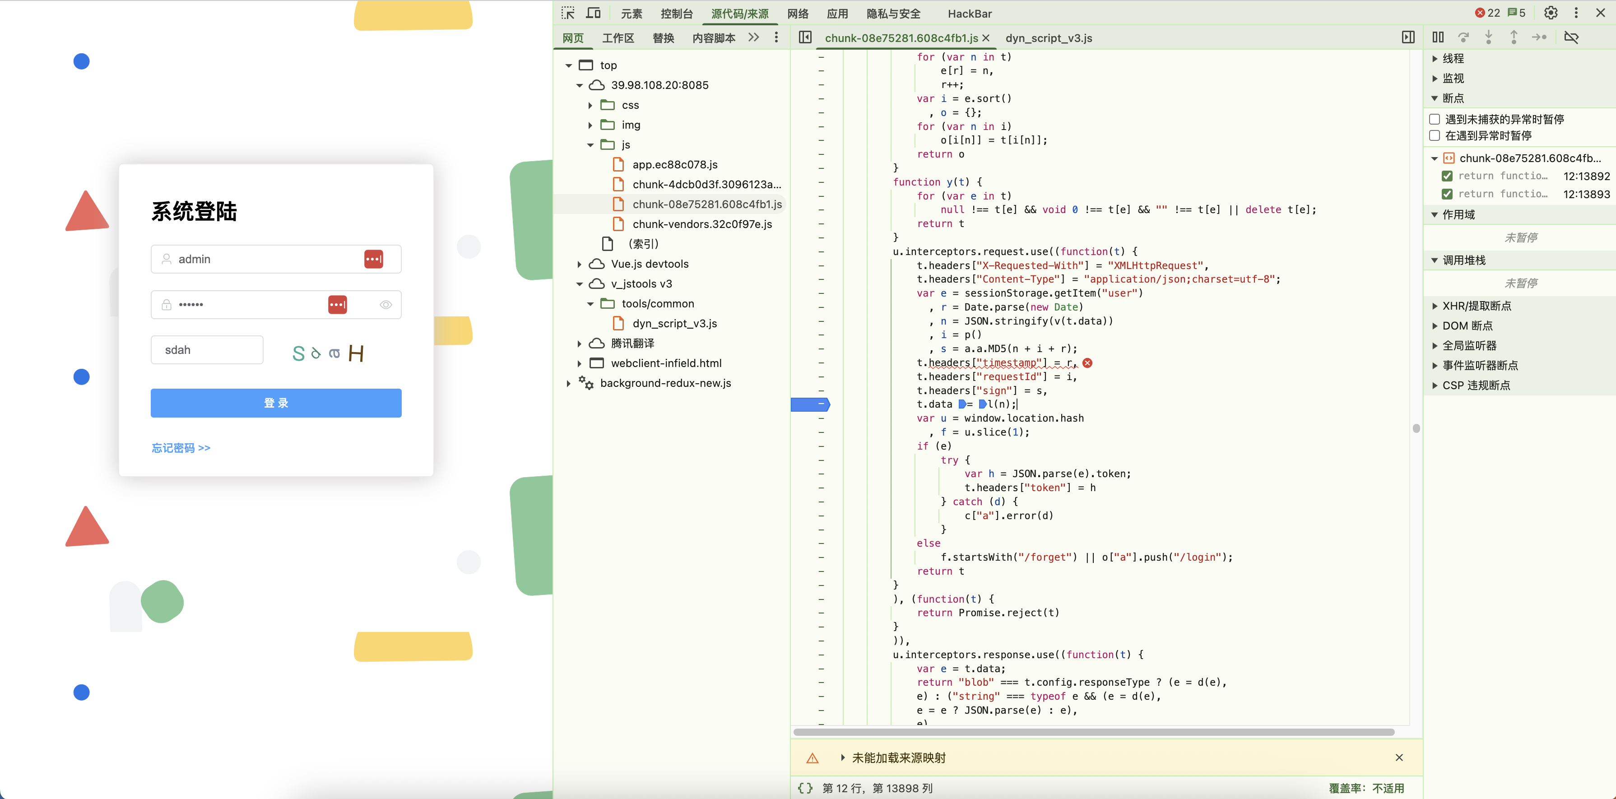Click deactivate breakpoints icon
1616x799 pixels.
coord(1571,37)
